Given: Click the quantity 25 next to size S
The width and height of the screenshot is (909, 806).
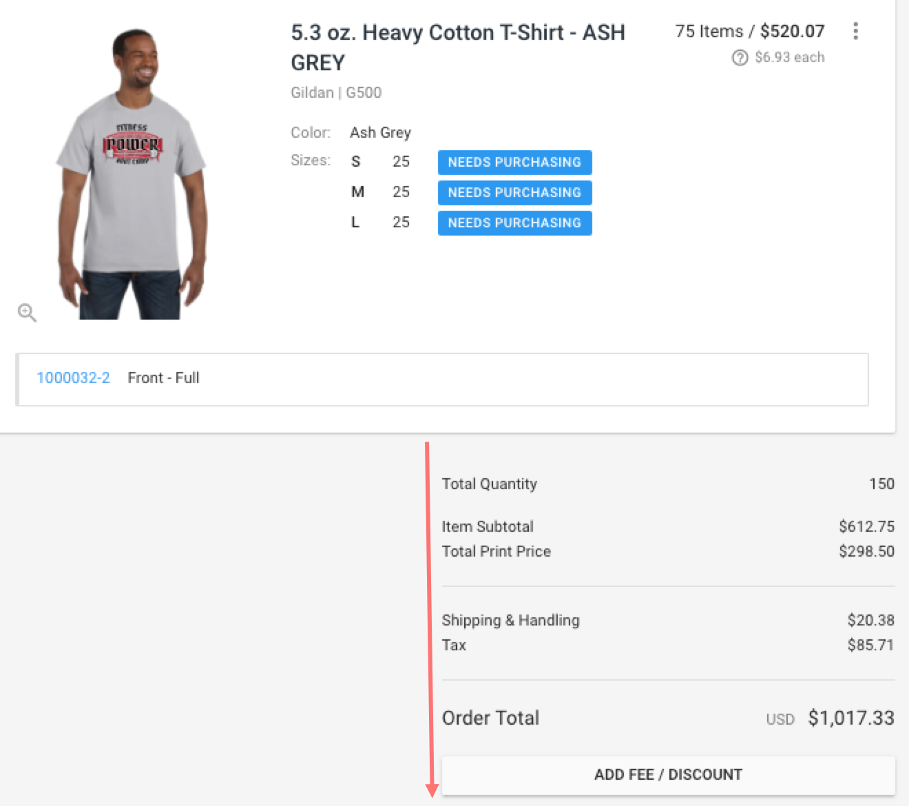Looking at the screenshot, I should (x=401, y=161).
